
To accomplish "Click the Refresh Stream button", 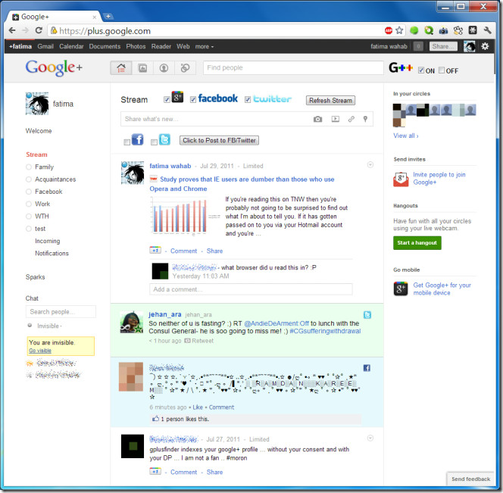I will click(330, 101).
